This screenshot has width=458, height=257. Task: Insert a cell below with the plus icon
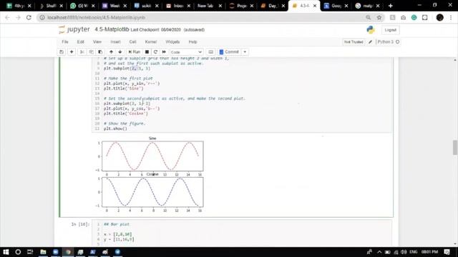72,52
